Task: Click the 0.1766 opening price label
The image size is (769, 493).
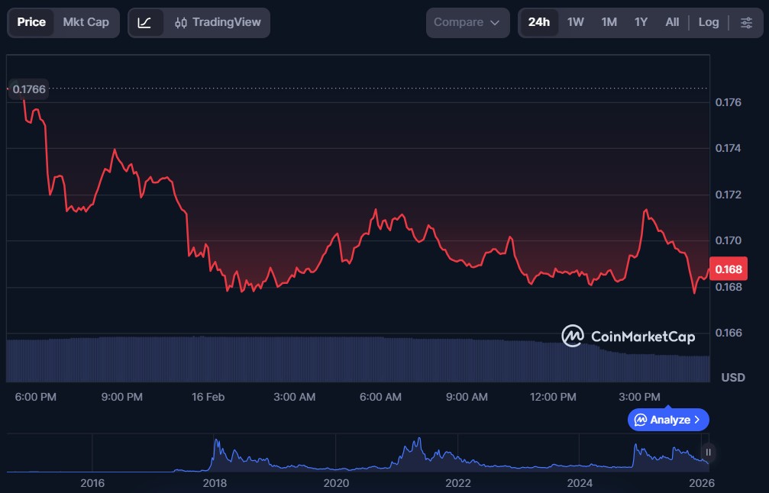Action: [29, 89]
